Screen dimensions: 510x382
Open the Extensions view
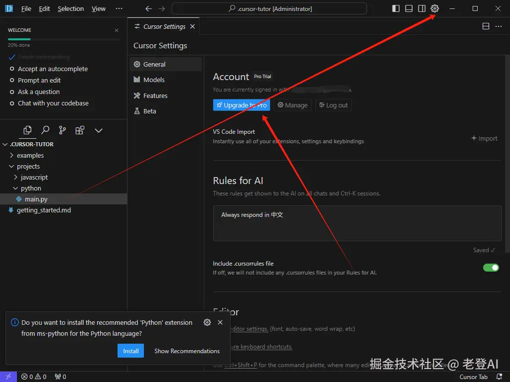point(80,130)
